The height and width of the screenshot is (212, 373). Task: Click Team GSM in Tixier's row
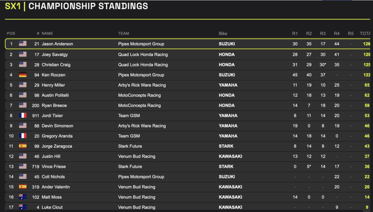129,116
